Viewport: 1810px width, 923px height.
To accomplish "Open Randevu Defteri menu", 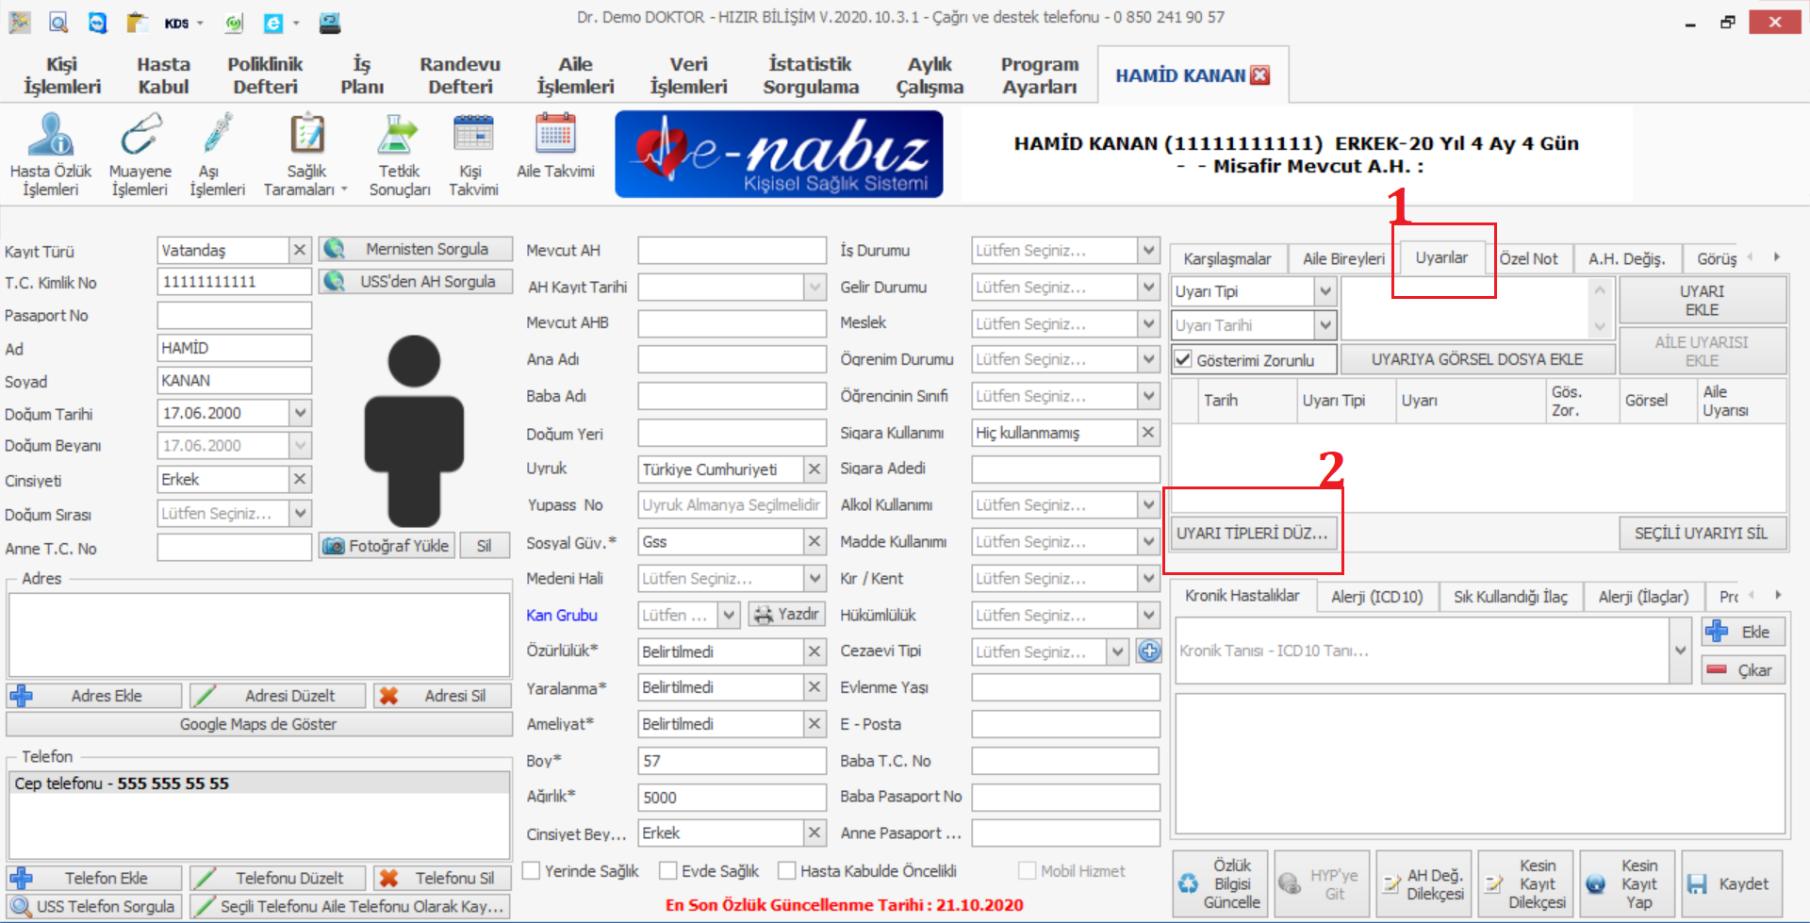I will click(460, 75).
